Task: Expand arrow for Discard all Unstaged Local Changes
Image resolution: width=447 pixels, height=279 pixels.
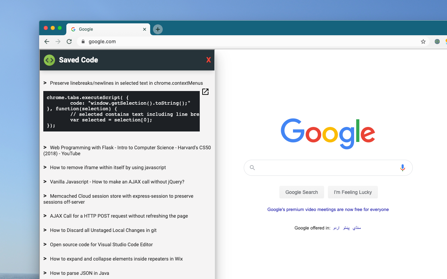Action: (45, 230)
